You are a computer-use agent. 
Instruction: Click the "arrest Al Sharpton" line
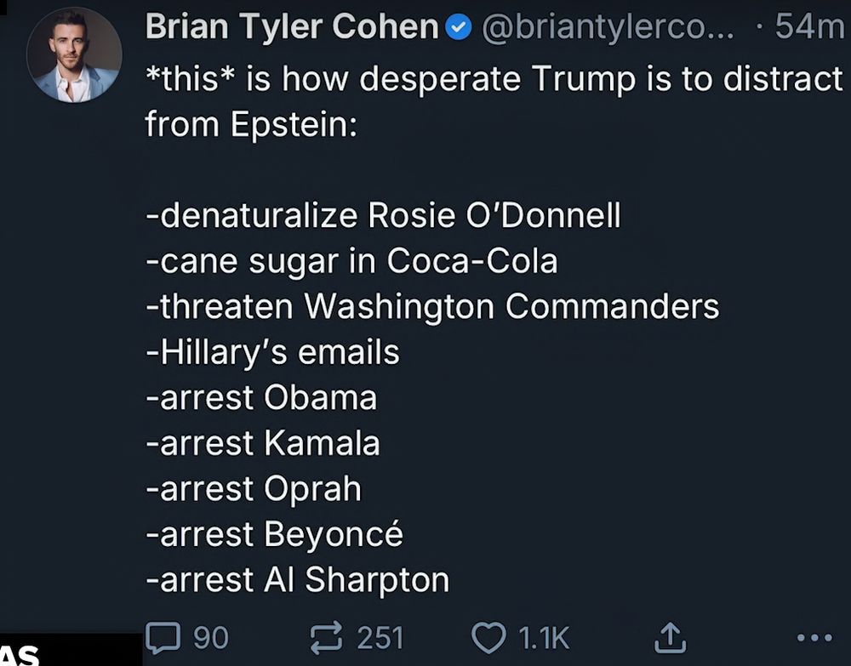pos(297,580)
